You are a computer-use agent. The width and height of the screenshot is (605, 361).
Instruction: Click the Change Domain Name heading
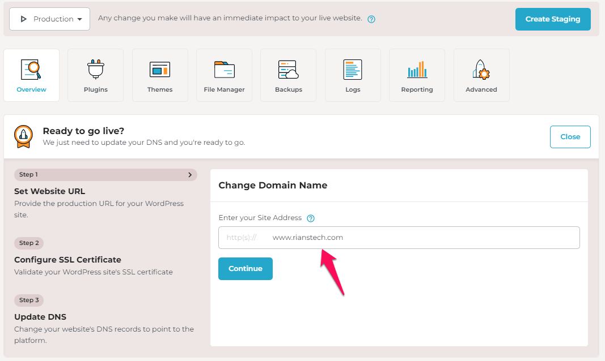coord(273,185)
